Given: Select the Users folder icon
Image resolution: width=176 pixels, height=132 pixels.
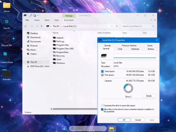Looking at the screenshot, I should click(x=54, y=59).
